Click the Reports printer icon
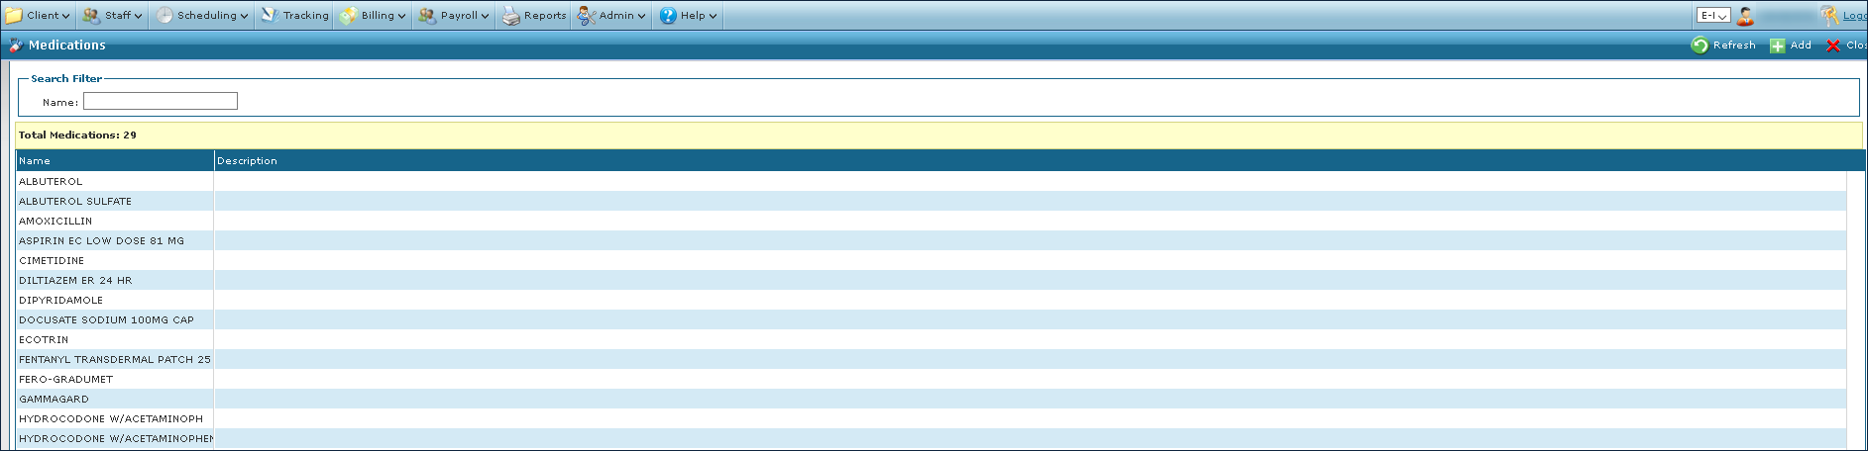Screen dimensions: 1868x451 pyautogui.click(x=510, y=16)
